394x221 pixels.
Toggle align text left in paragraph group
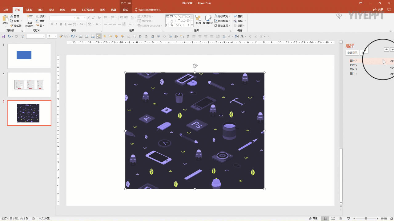pos(106,24)
